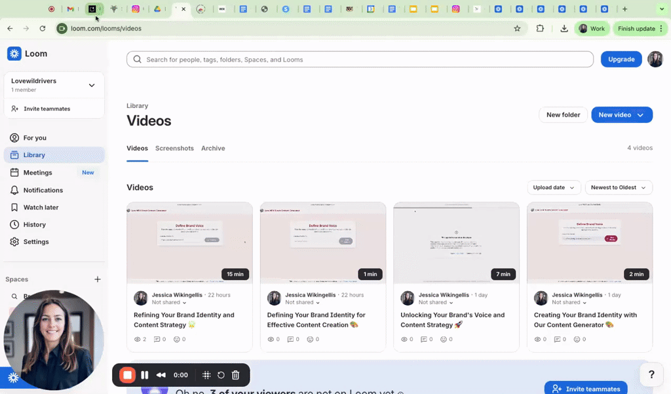Open the Watch later list
Viewport: 671px width, 394px height.
click(x=54, y=207)
